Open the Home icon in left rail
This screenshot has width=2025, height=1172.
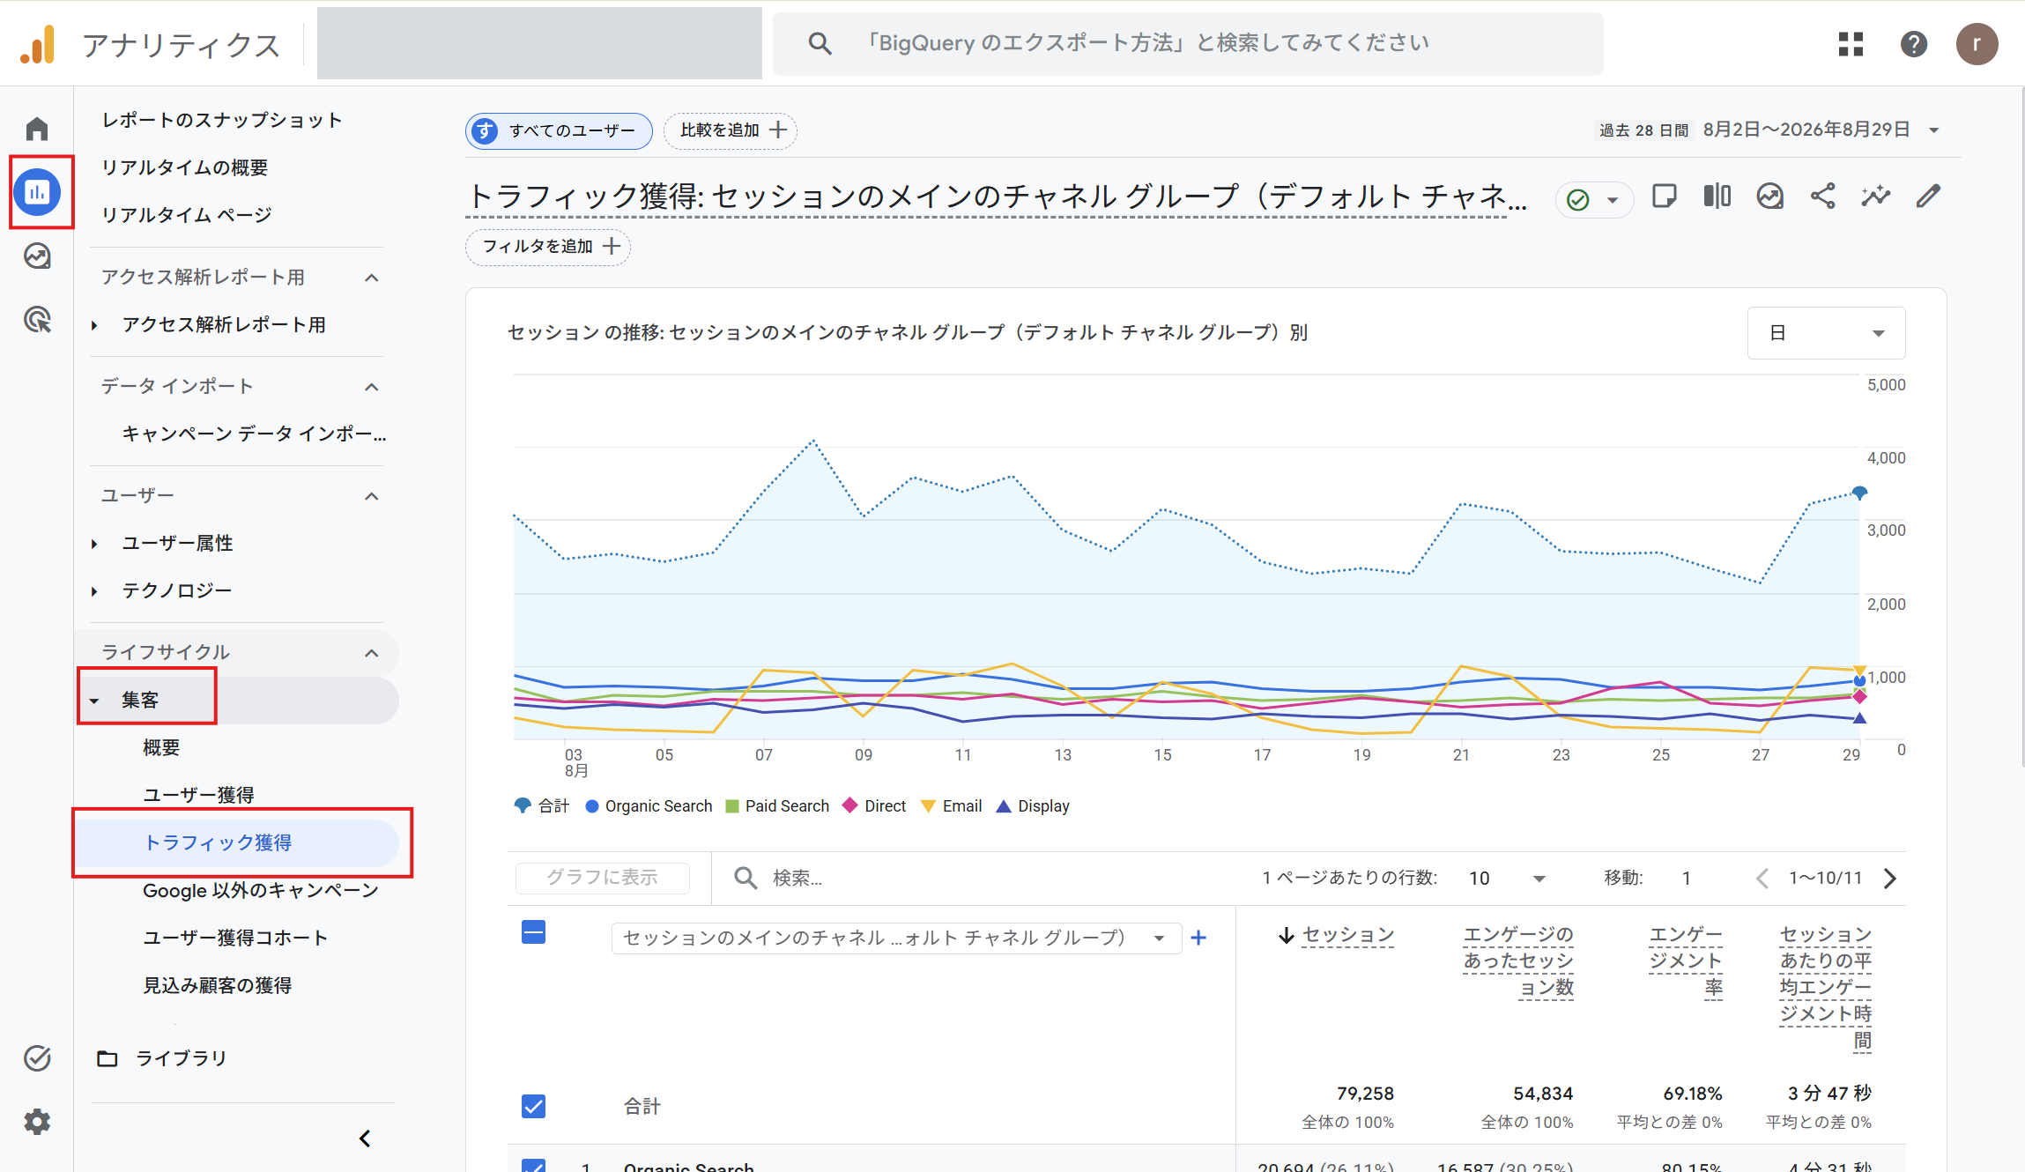tap(37, 129)
